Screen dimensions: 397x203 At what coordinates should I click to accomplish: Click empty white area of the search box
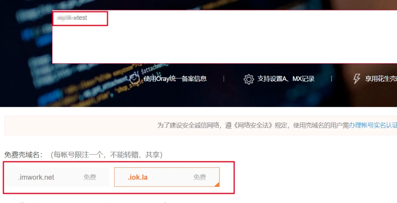(224, 42)
